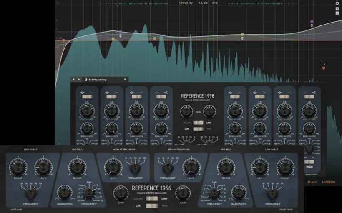Click right GAIN knob on Reference 1998
Screen dimensions: 342x213
tap(210, 111)
